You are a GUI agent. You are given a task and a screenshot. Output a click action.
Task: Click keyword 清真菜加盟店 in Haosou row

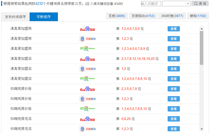point(21,79)
